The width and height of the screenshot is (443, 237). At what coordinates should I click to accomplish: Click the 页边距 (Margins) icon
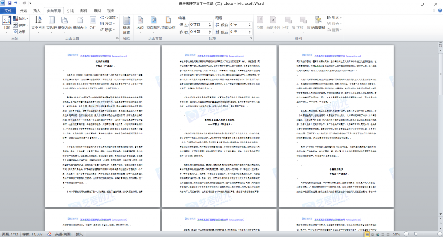[x=52, y=23]
